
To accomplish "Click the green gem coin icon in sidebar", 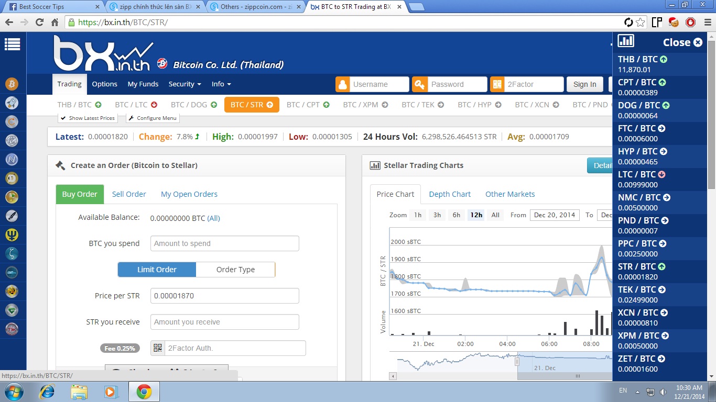I will click(x=12, y=310).
